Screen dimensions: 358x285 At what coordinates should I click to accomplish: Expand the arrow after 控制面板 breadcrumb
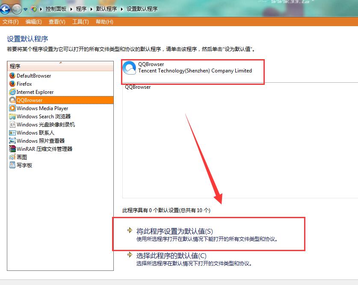point(71,9)
